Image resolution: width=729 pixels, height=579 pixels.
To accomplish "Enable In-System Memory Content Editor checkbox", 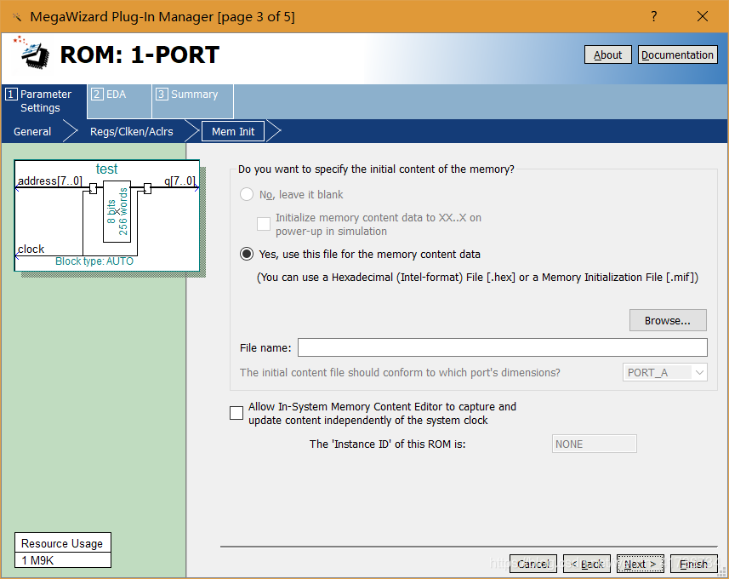I will click(x=236, y=413).
